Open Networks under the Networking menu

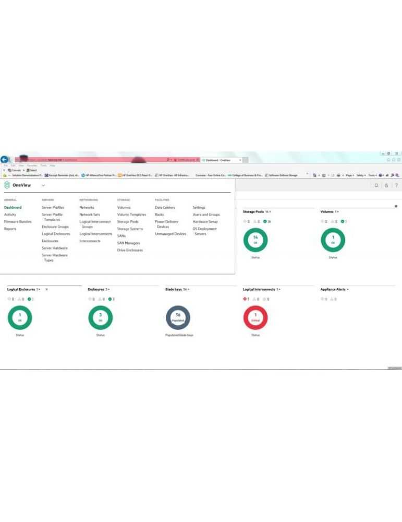(x=87, y=207)
